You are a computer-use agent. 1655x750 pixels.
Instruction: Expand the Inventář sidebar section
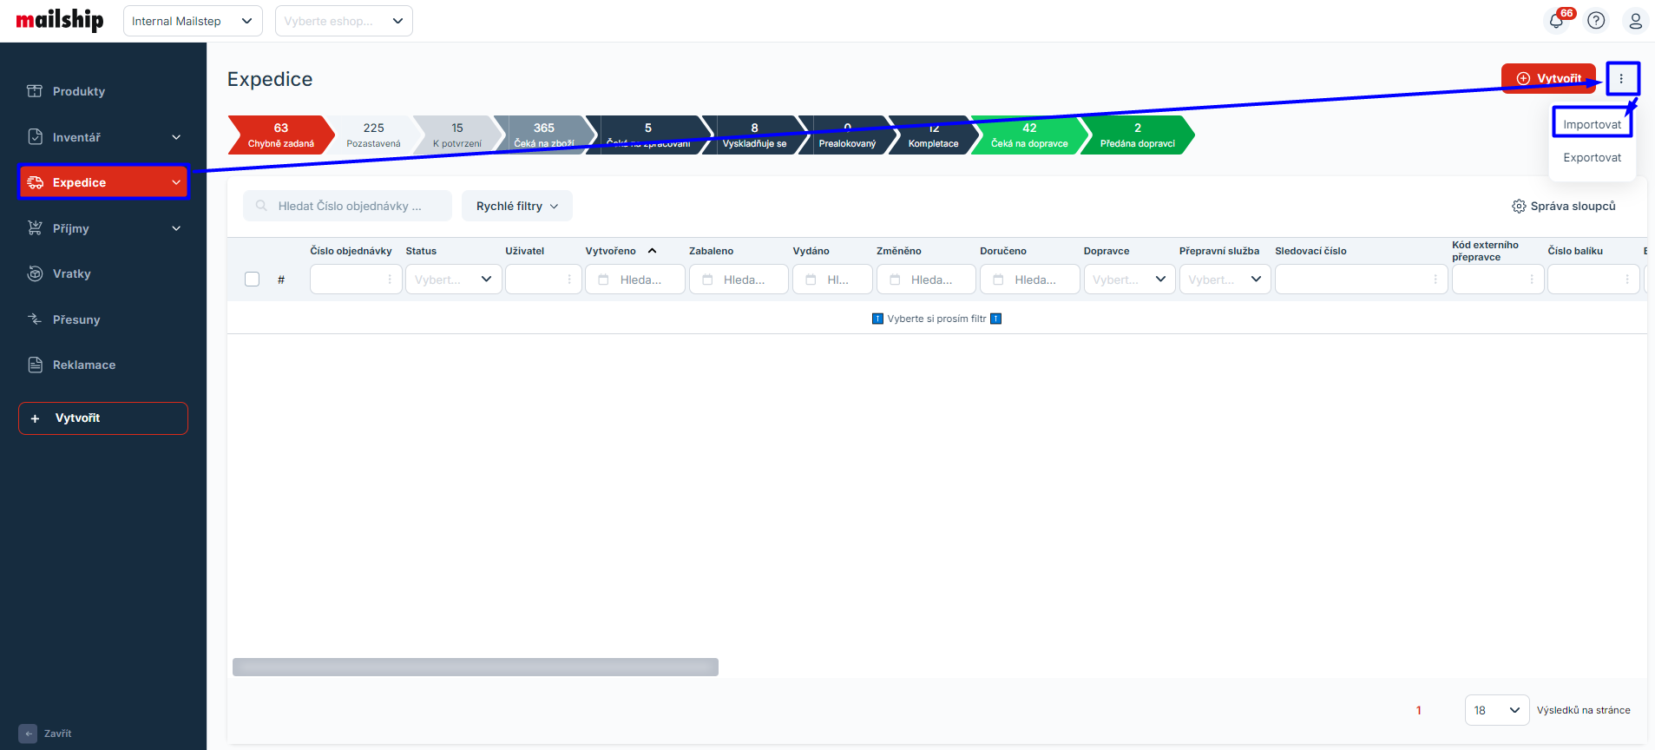176,137
